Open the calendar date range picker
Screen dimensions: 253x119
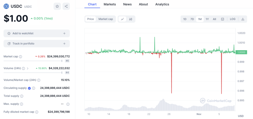(x=223, y=19)
